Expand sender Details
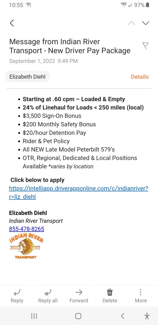The image size is (158, 325). tap(139, 77)
